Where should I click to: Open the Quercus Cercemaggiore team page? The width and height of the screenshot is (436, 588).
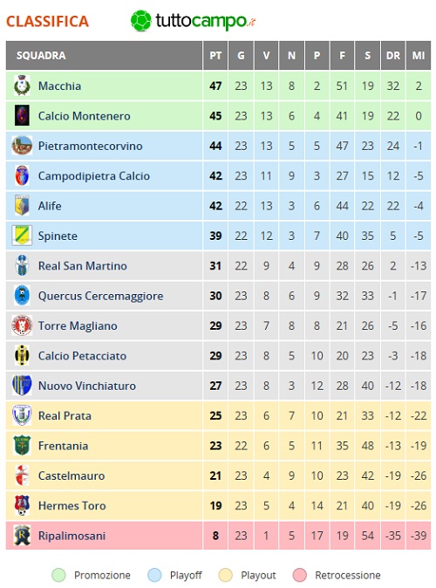pos(100,296)
